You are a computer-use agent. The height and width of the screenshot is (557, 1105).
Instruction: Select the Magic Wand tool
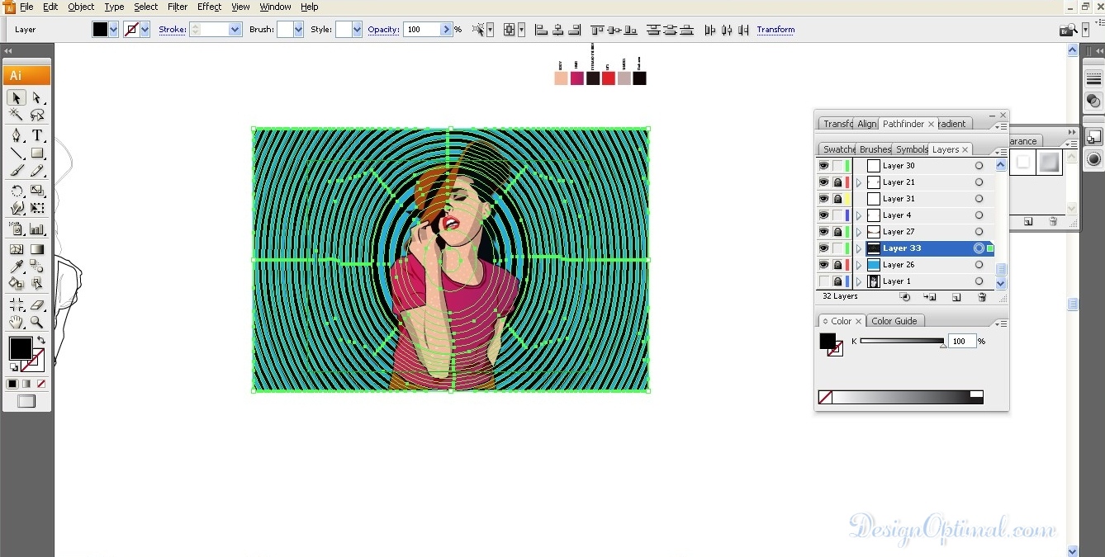[16, 115]
